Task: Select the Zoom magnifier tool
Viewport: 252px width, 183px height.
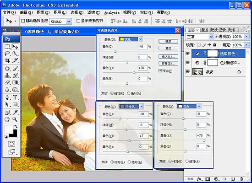Action: click(15, 119)
